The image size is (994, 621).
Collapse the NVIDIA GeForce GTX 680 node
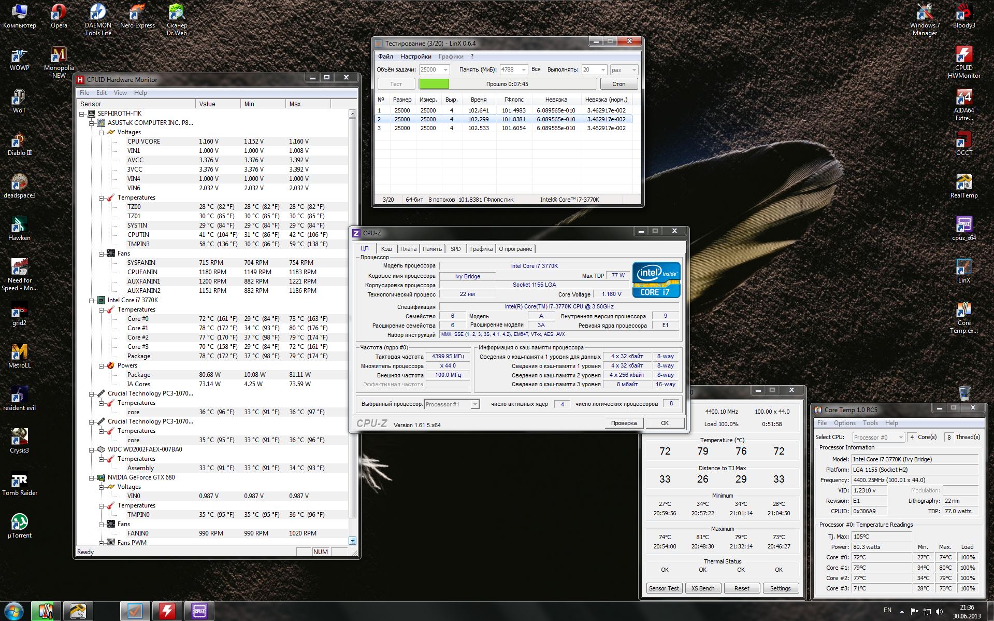point(92,477)
